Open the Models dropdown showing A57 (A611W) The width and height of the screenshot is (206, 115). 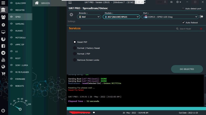(121, 17)
